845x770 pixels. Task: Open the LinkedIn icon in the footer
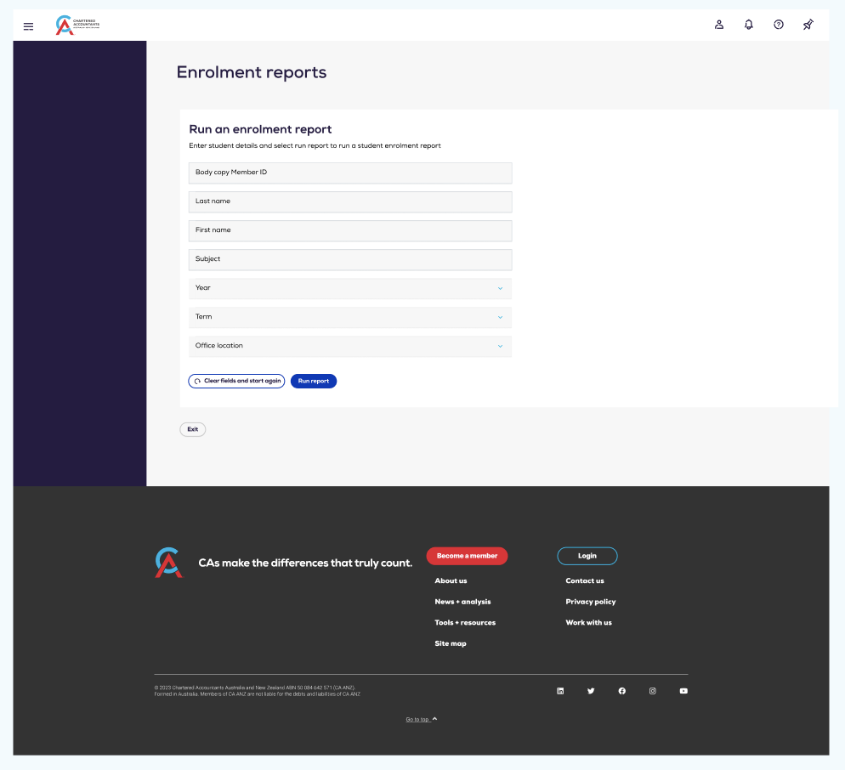pos(560,691)
